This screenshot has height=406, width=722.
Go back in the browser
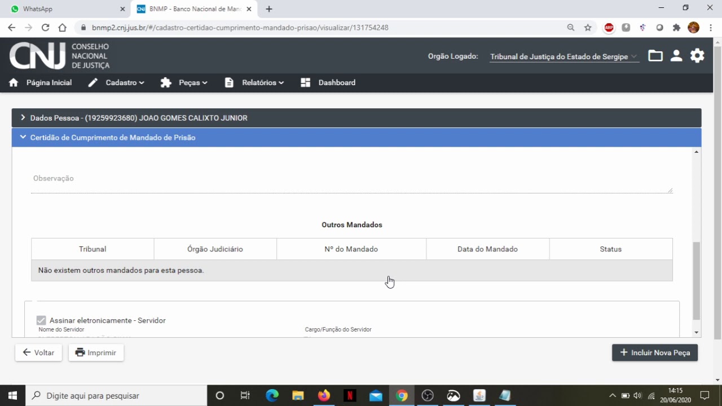pos(11,27)
